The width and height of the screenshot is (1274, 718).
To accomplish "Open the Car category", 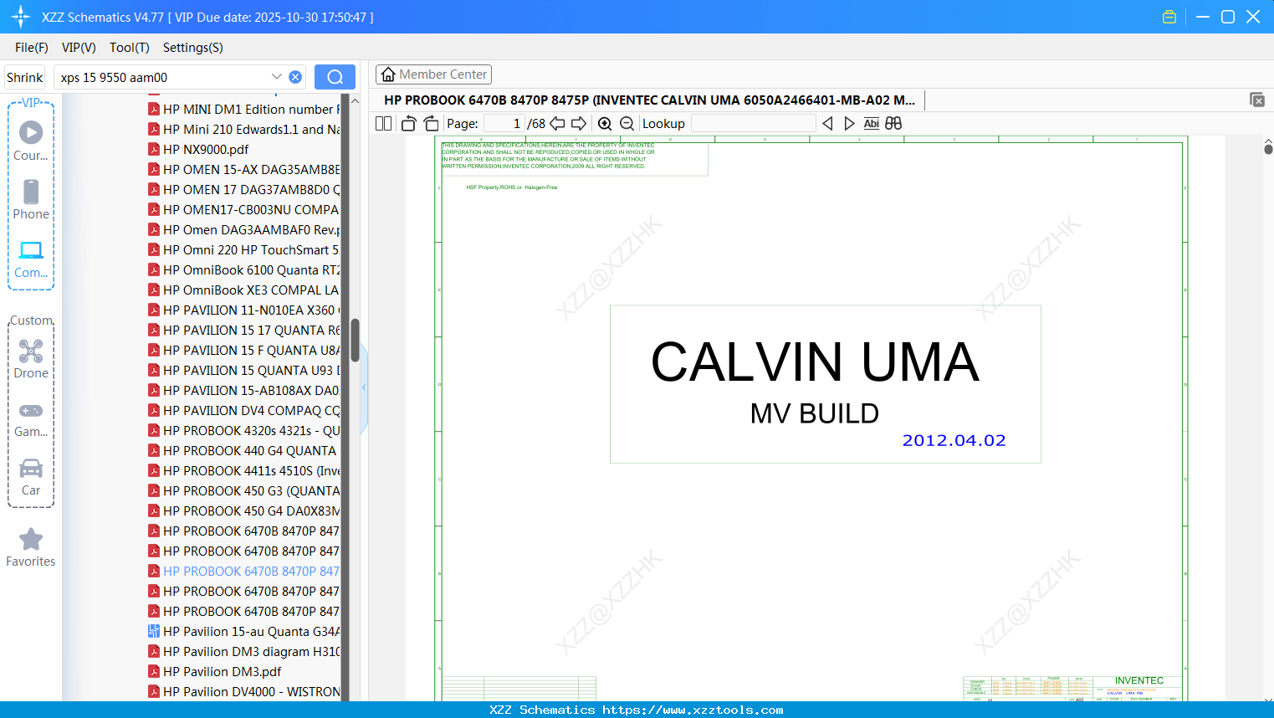I will (x=31, y=476).
